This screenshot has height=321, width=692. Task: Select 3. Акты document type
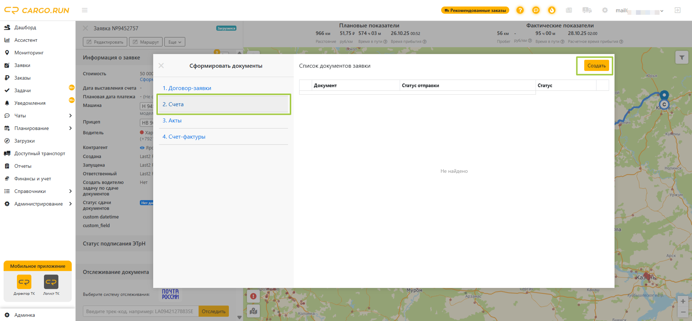point(223,120)
